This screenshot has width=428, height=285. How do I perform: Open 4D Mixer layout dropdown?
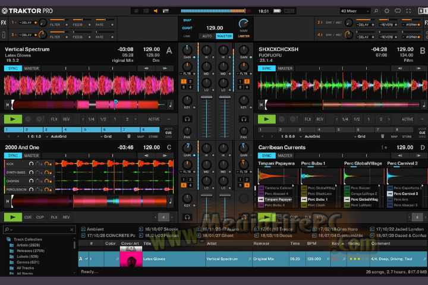354,11
